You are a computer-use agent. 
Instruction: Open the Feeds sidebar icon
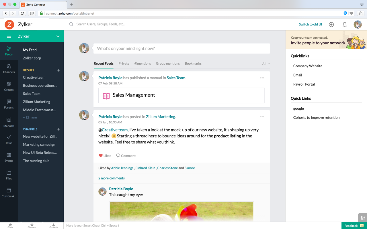click(9, 51)
